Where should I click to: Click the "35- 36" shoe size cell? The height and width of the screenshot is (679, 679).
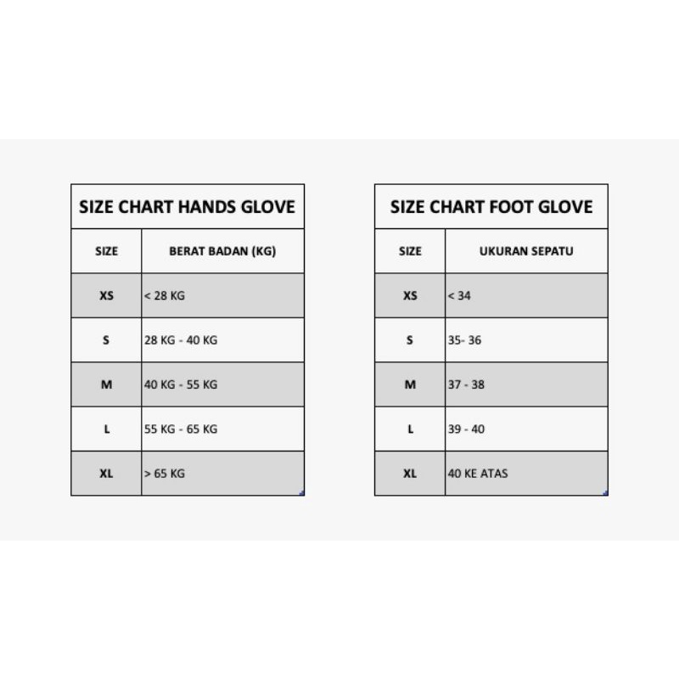tap(526, 340)
